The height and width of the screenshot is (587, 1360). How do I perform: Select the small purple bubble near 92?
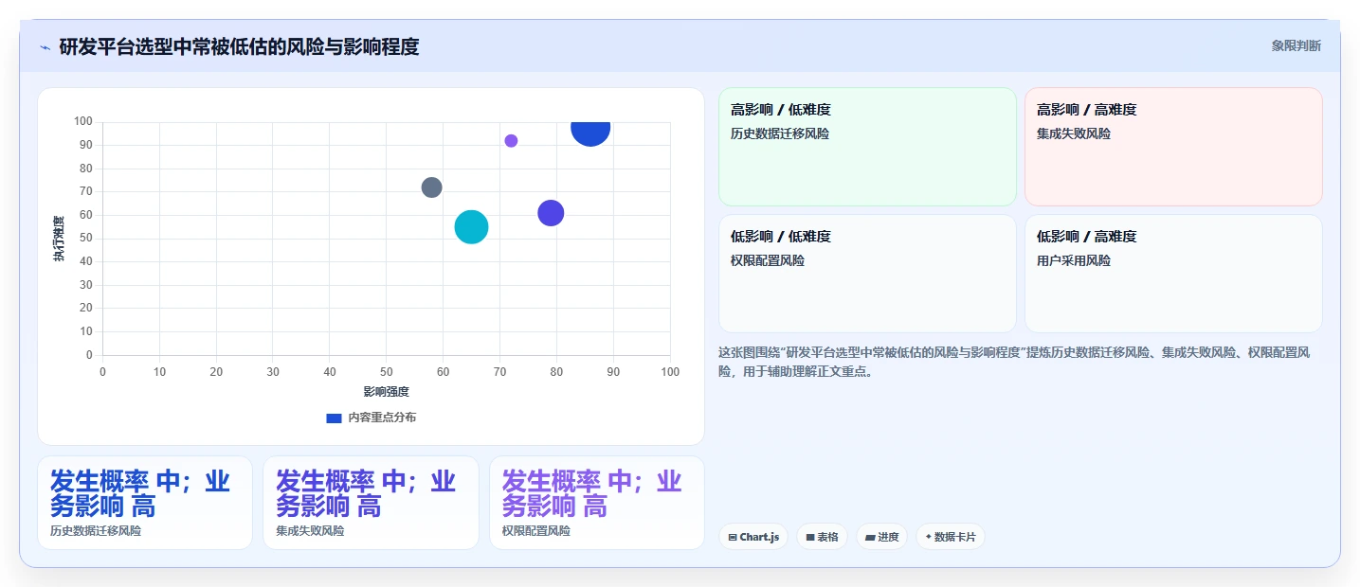pos(511,141)
